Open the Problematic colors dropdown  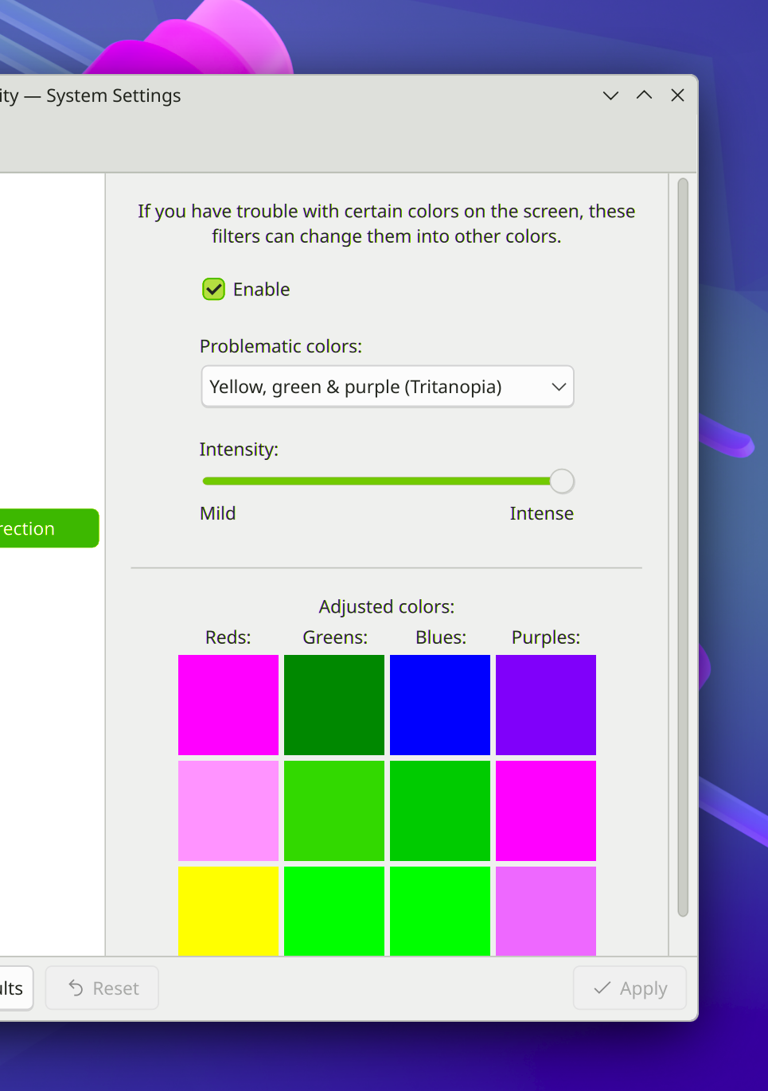(x=387, y=387)
